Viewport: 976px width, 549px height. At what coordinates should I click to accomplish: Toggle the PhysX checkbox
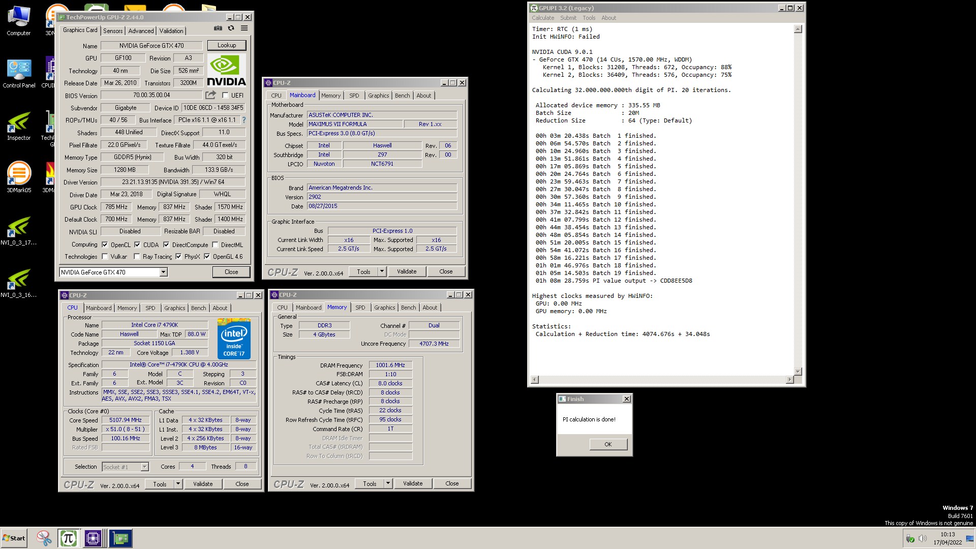(178, 257)
